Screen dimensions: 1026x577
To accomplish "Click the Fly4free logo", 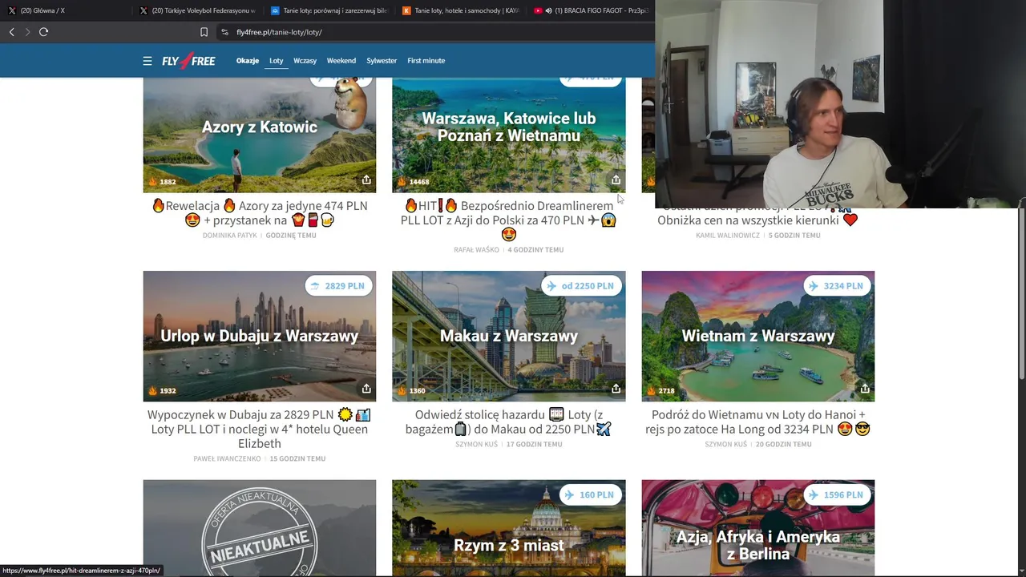I will [x=188, y=61].
